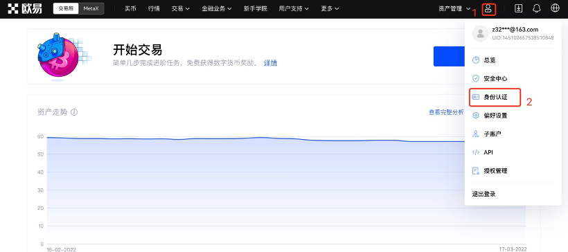Image resolution: width=568 pixels, height=252 pixels.
Task: Expand the 用户支持 dropdown menu
Action: point(294,9)
